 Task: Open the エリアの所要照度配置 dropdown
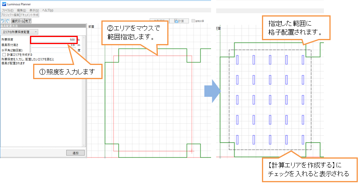[x=20, y=31]
